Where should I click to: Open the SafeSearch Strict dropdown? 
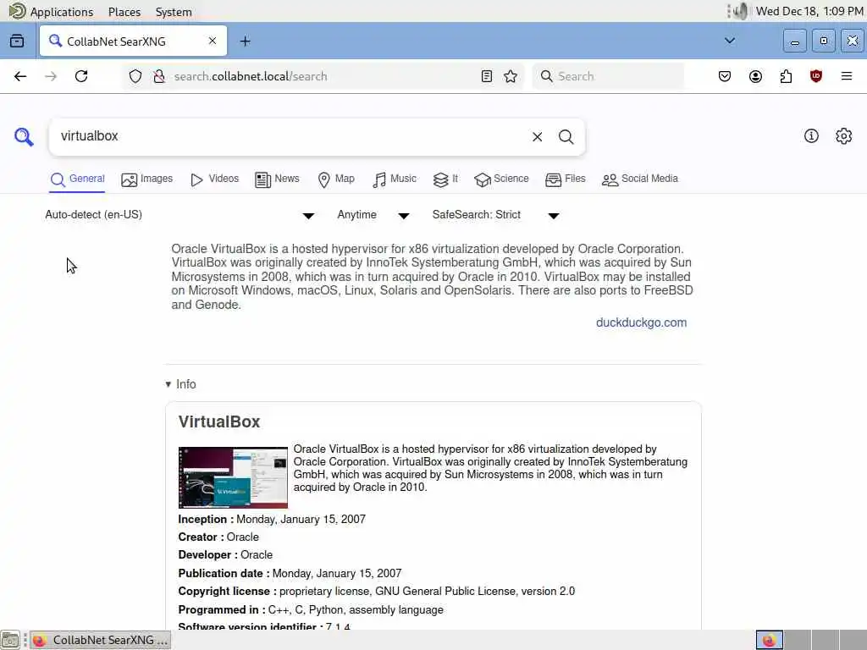coord(495,215)
